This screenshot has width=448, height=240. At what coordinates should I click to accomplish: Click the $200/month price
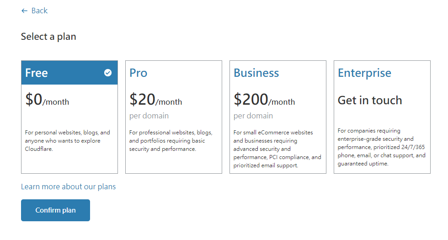[x=264, y=100]
